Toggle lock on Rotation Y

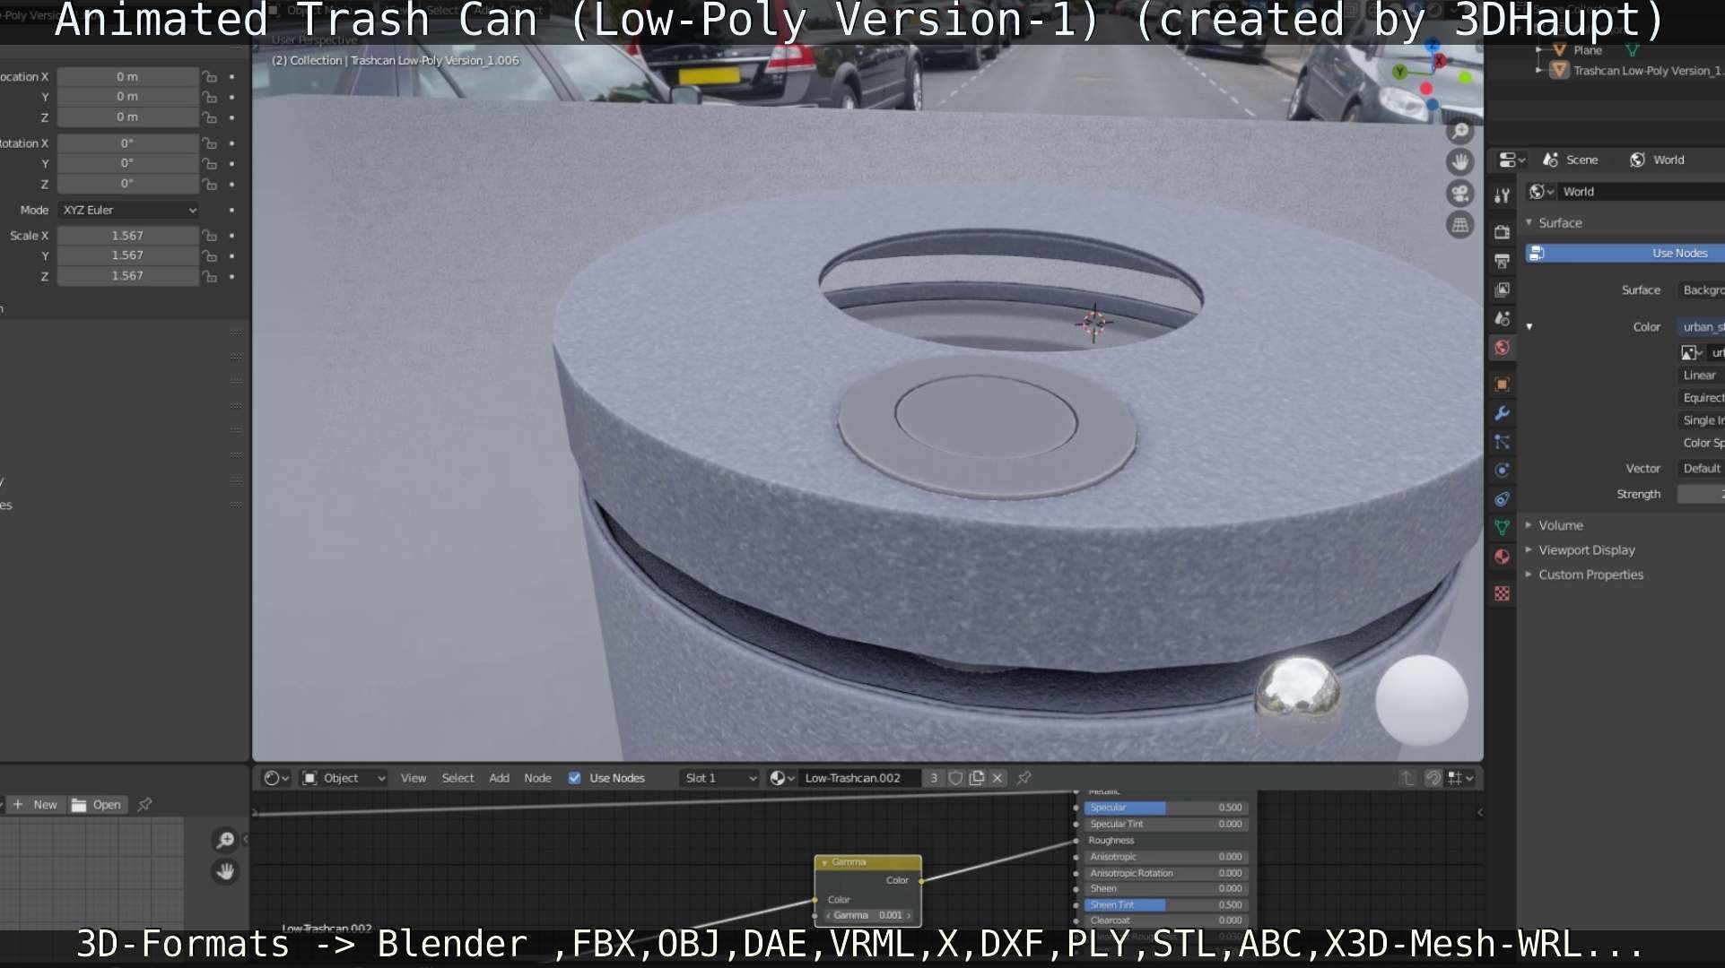click(209, 164)
